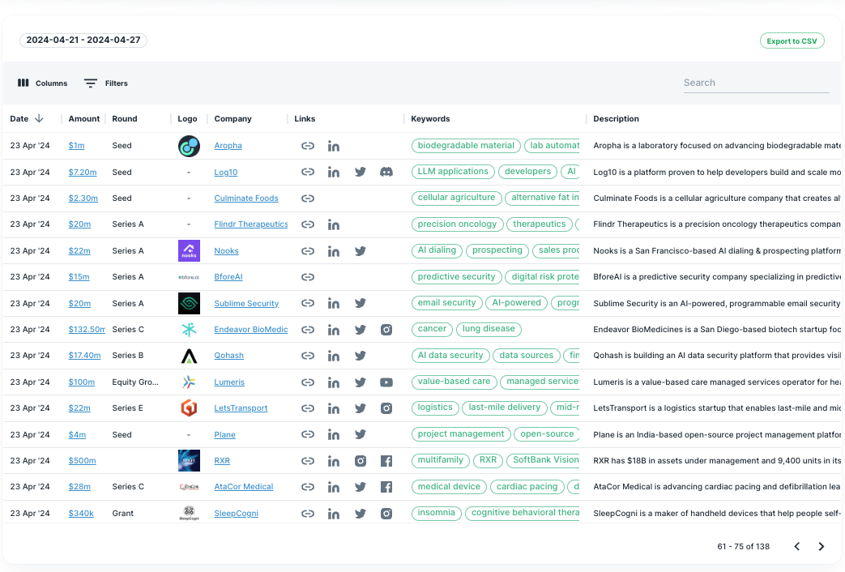Open Lumeris LinkedIn icon
The width and height of the screenshot is (845, 572).
coord(334,382)
